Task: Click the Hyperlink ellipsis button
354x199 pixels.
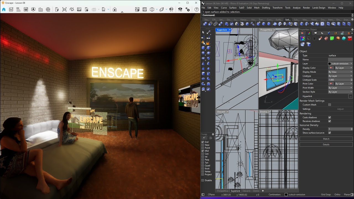Action: pyautogui.click(x=351, y=96)
